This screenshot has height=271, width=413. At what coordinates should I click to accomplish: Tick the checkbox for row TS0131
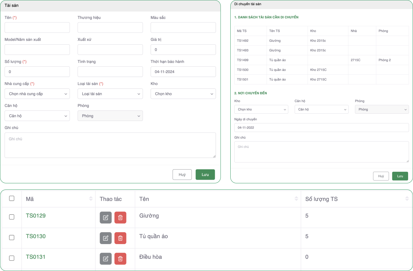(x=12, y=258)
